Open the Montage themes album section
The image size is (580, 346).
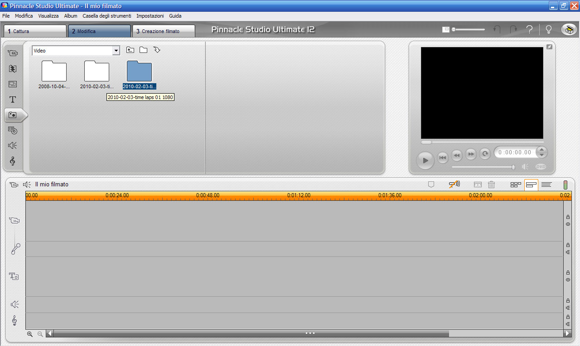tap(13, 84)
